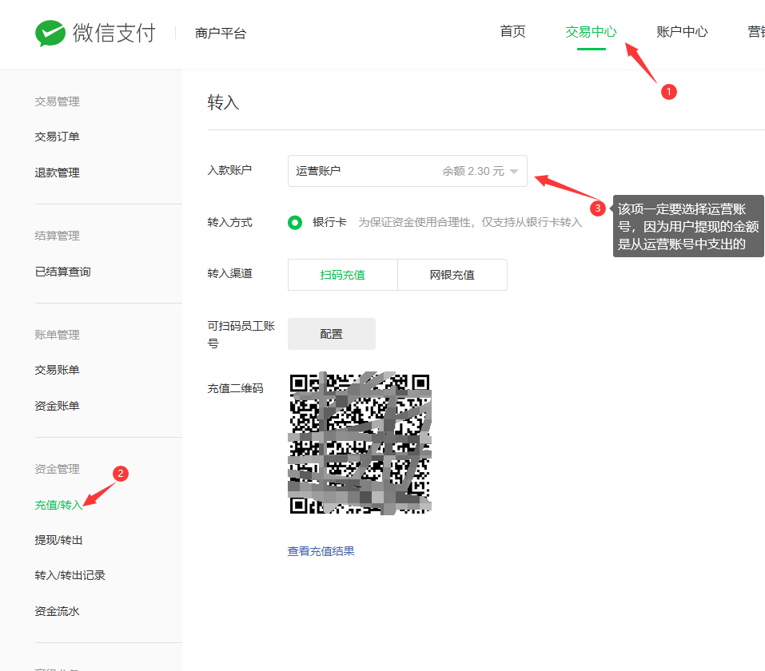The image size is (765, 671).
Task: Click the 配置 button
Action: click(332, 334)
